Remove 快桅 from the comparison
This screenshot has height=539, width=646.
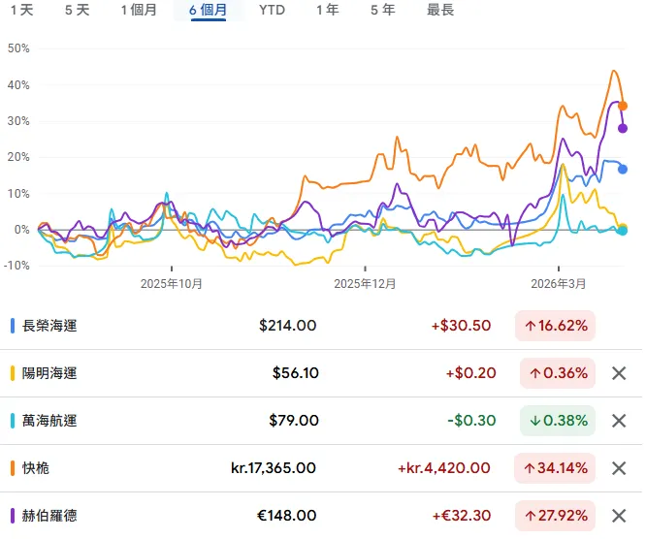(619, 468)
